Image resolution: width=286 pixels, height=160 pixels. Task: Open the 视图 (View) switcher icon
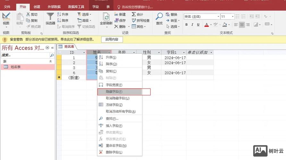point(6,16)
